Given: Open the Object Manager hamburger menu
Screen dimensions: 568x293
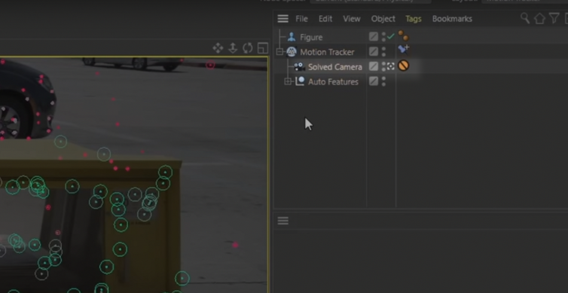Looking at the screenshot, I should (283, 19).
